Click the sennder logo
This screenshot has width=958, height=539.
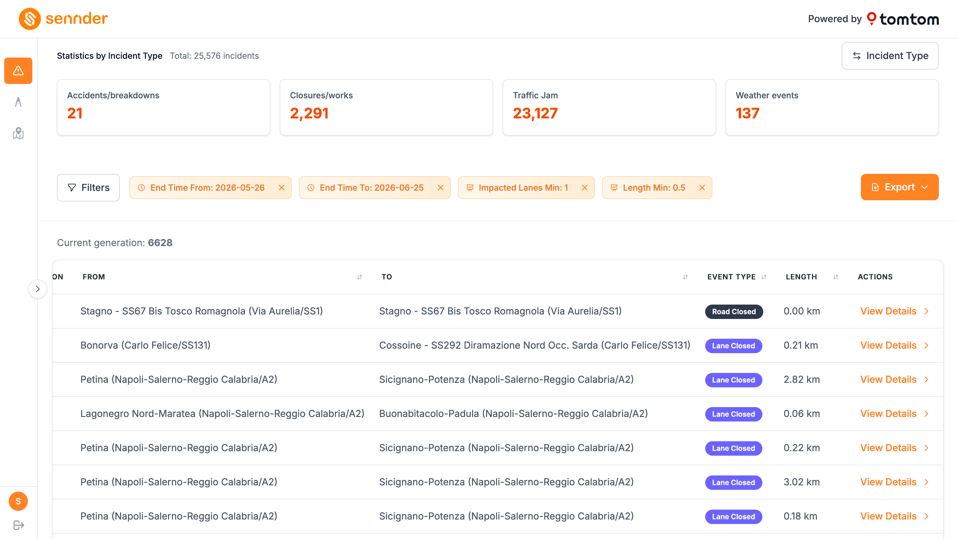click(64, 19)
